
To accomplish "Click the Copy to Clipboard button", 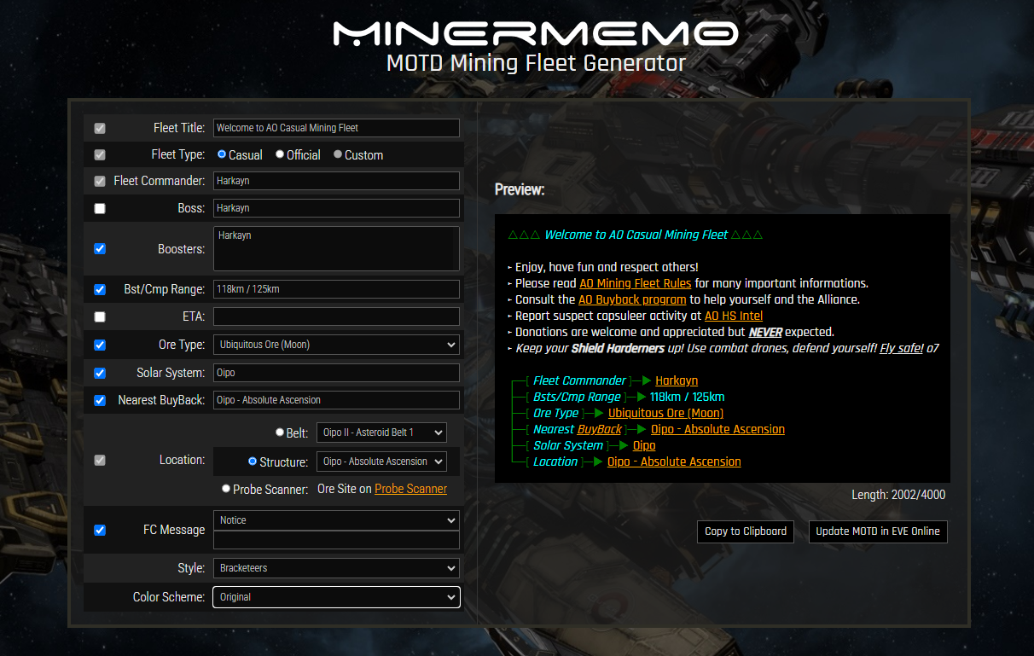I will [x=746, y=531].
